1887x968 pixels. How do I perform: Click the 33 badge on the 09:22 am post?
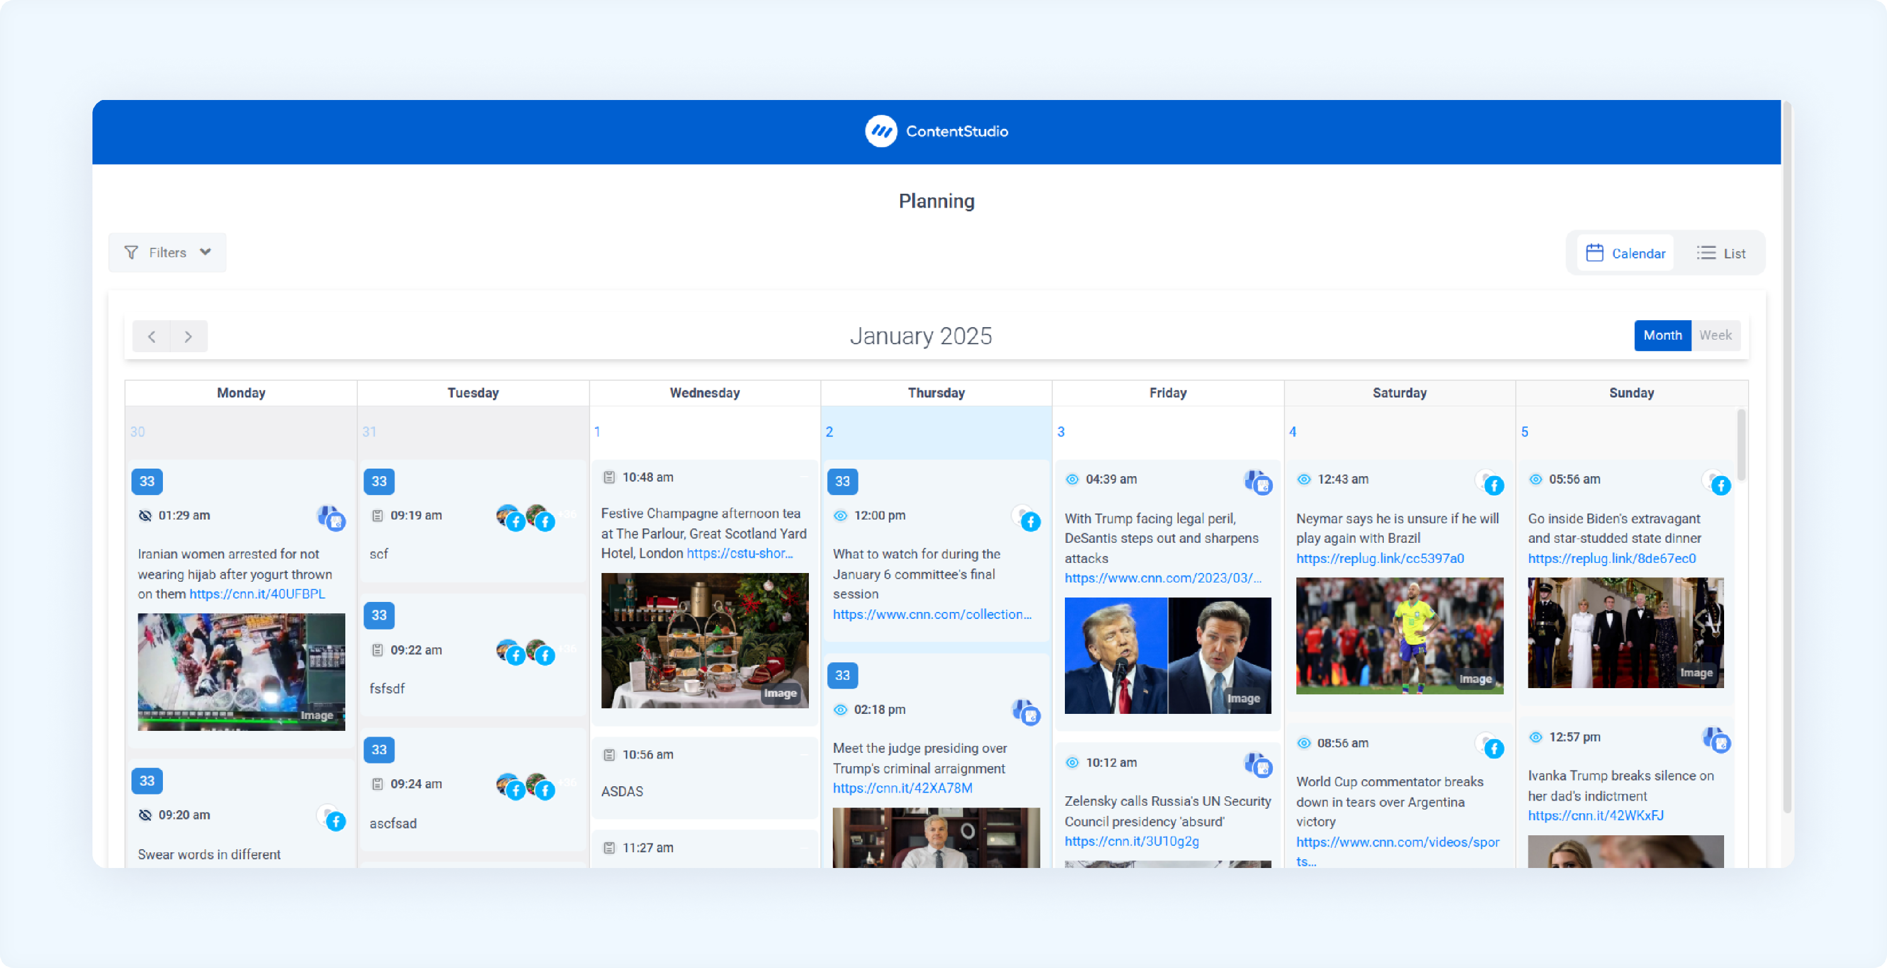point(379,616)
